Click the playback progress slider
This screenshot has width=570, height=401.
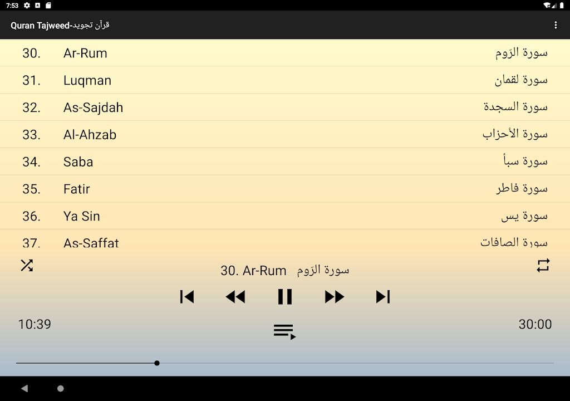285,363
